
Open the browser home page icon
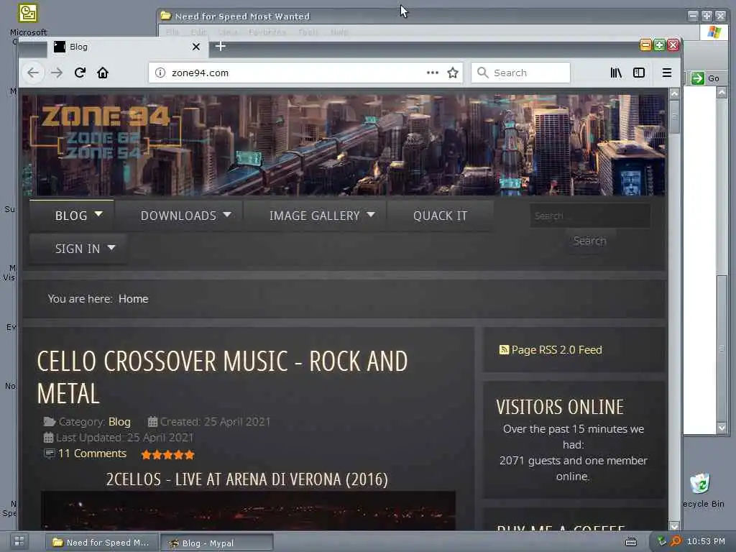(x=103, y=73)
